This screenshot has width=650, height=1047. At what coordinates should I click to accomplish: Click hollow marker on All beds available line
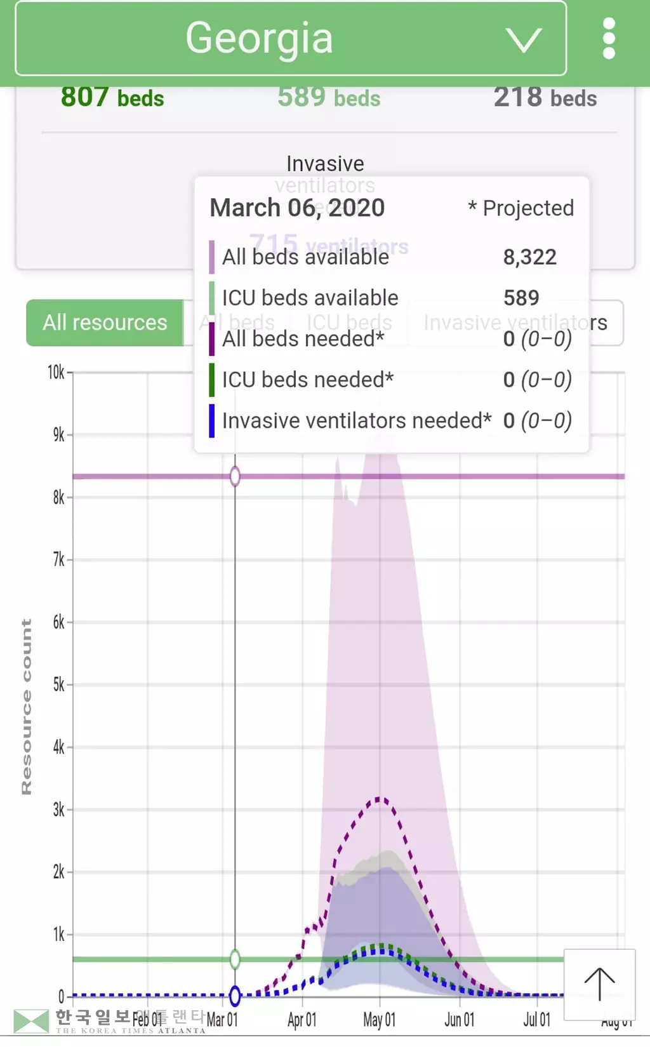[x=235, y=476]
